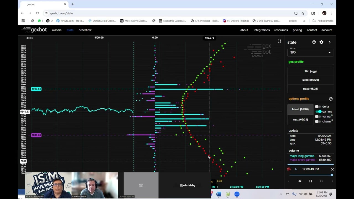Move the playback time slider handle
Viewport: 354px width, 199px height.
click(x=332, y=175)
